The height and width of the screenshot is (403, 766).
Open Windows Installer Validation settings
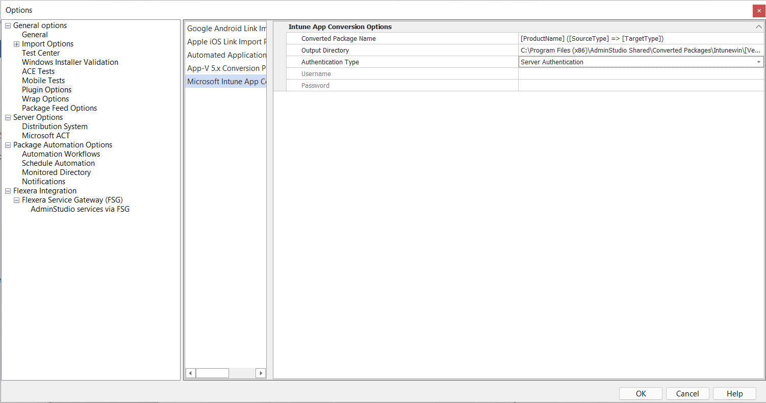tap(70, 62)
